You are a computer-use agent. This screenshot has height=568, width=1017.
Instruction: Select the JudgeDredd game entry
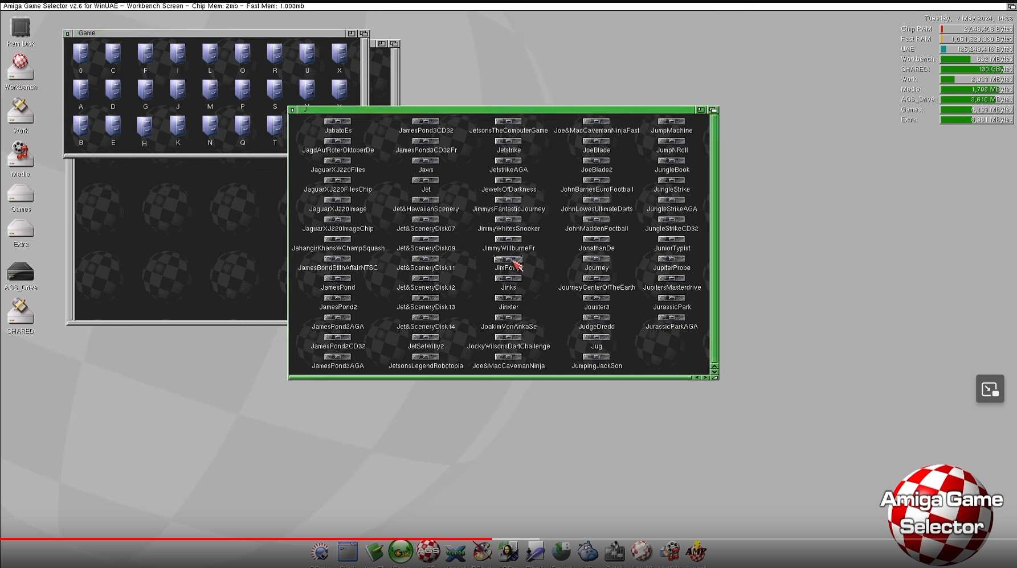coord(597,323)
